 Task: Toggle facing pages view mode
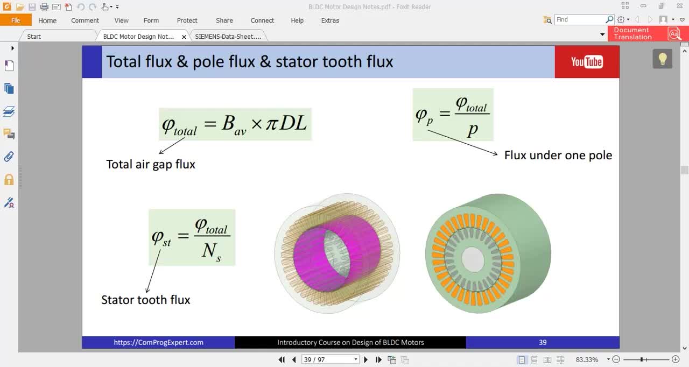click(547, 359)
